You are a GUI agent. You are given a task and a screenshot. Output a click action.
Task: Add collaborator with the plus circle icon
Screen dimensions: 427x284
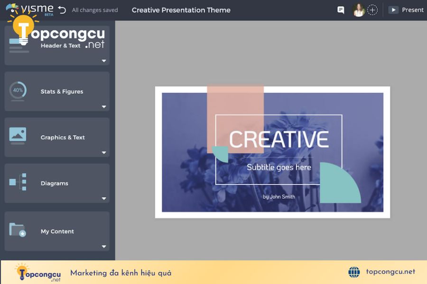point(372,10)
